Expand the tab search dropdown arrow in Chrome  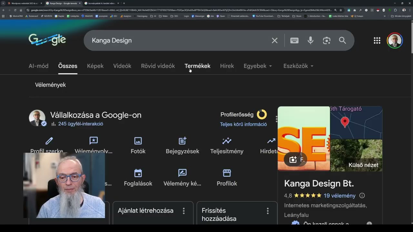coord(3,3)
